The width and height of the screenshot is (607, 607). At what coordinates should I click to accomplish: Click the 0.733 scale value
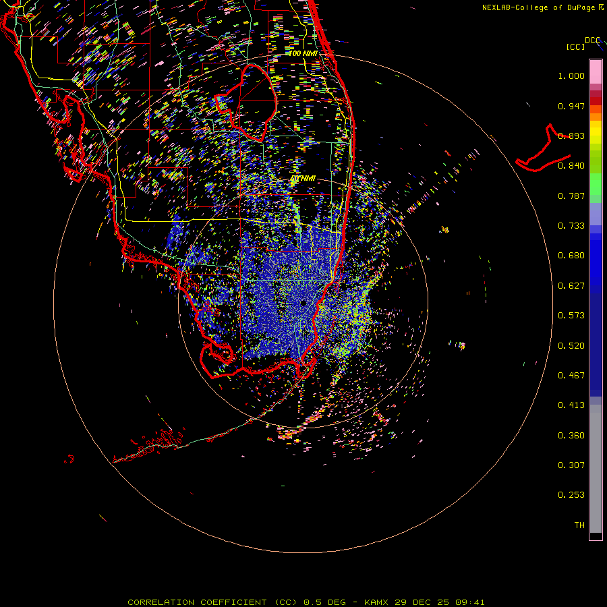click(571, 226)
